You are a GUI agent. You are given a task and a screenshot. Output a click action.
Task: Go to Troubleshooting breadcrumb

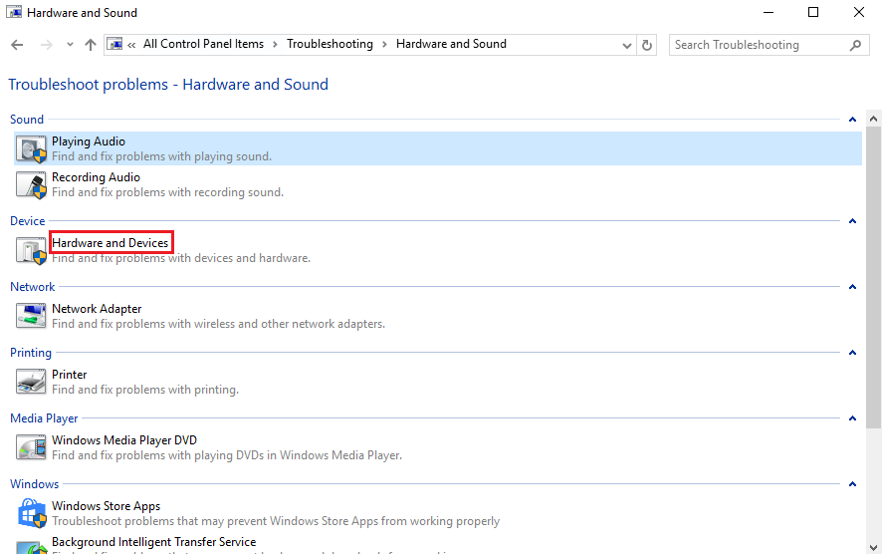click(x=330, y=44)
